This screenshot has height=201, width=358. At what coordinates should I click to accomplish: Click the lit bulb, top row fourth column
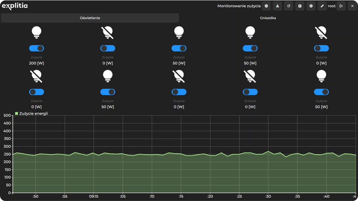[x=250, y=32]
